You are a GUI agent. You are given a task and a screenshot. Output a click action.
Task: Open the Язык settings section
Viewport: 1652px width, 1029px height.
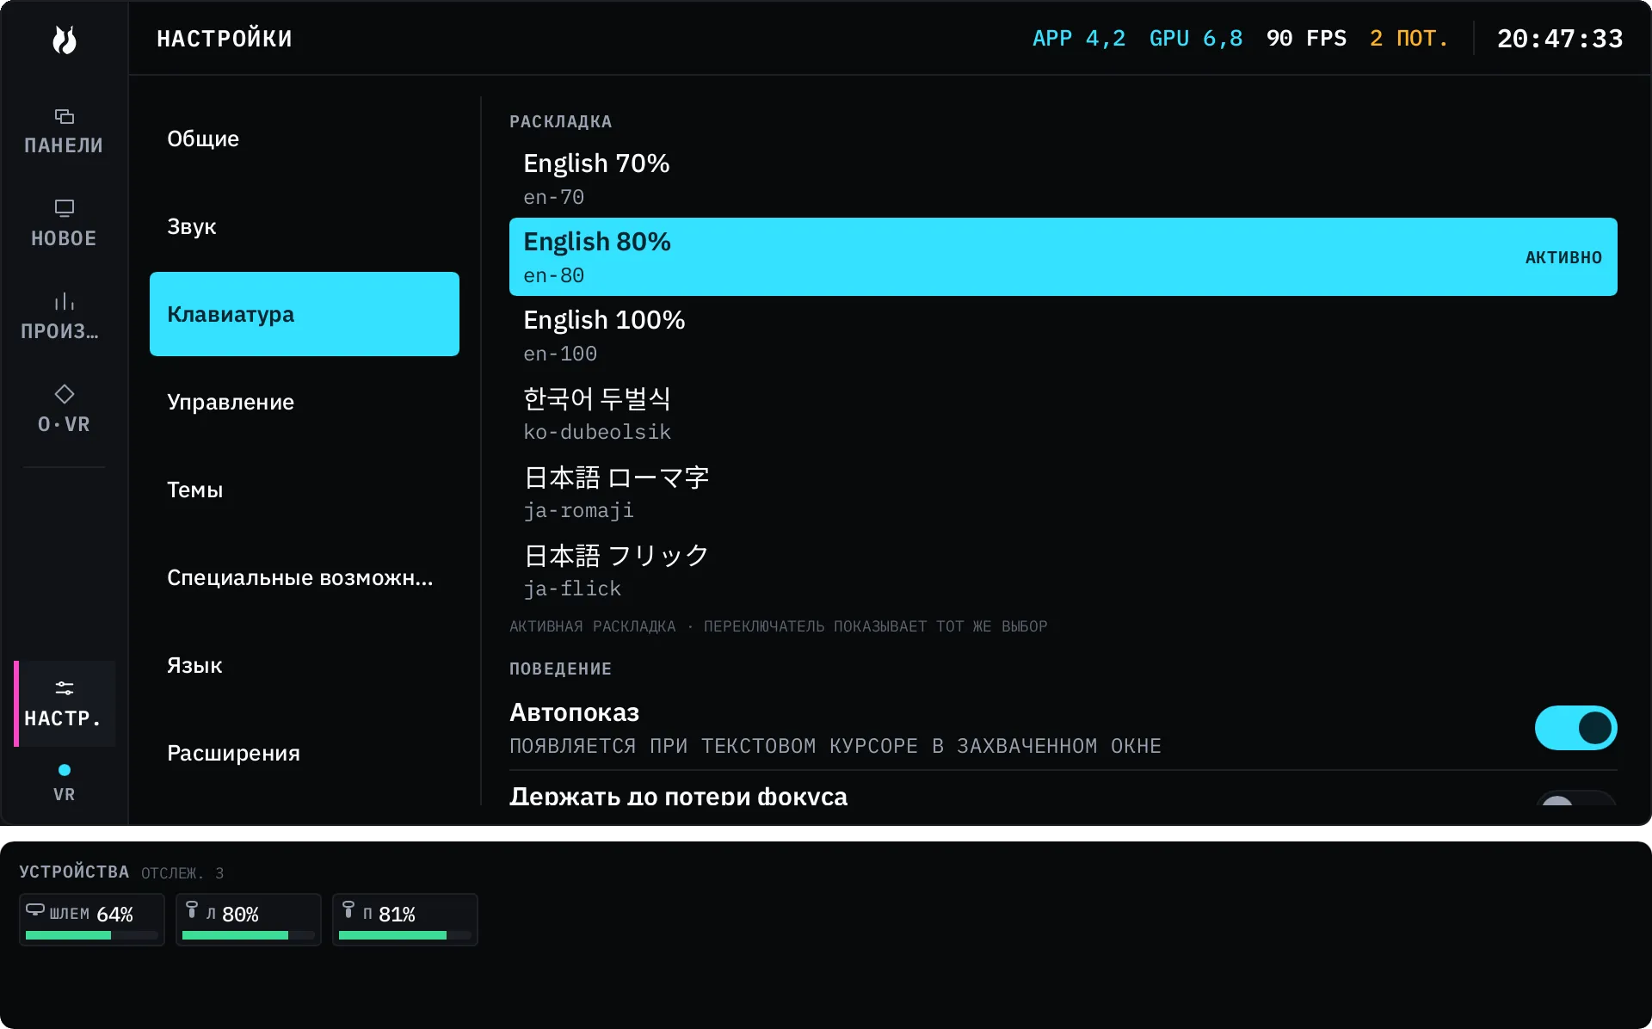(305, 665)
